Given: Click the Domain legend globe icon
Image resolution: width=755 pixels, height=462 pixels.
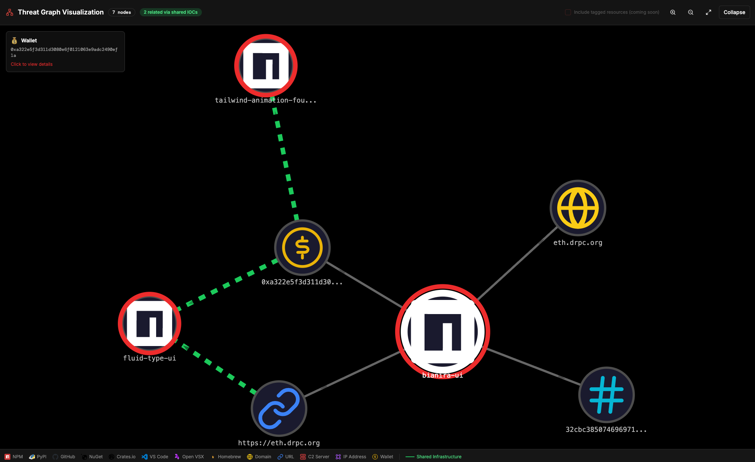Looking at the screenshot, I should [x=250, y=457].
